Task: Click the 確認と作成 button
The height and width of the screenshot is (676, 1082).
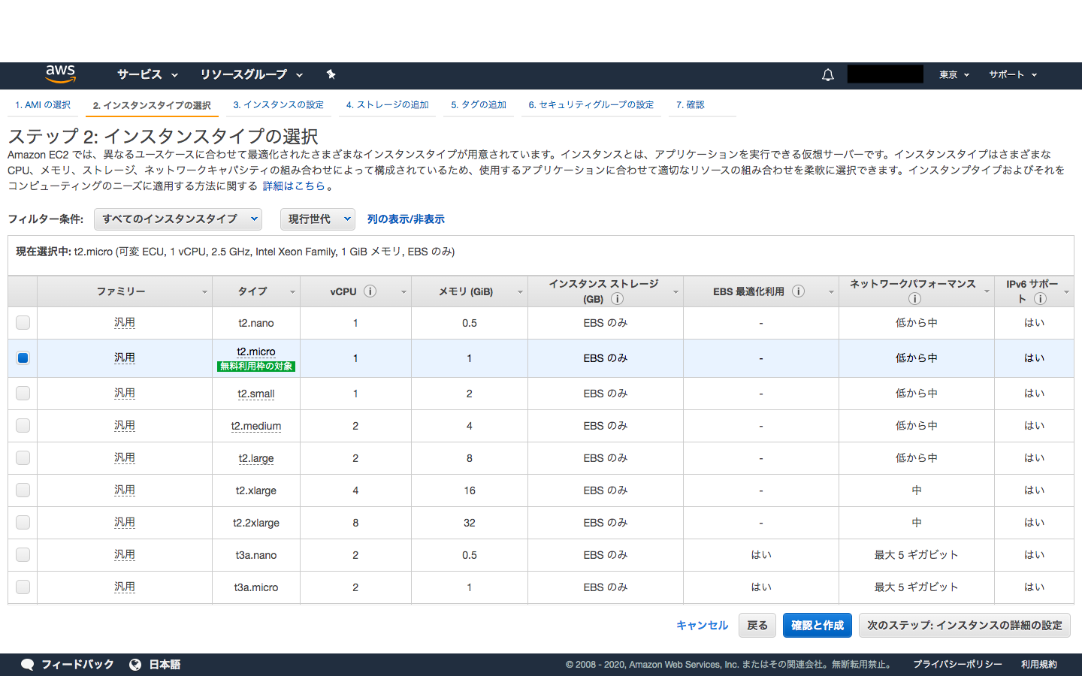Action: coord(818,625)
